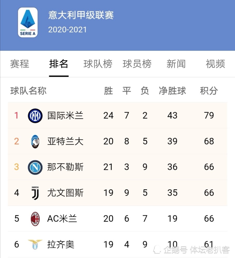
Task: Open the 视频 video tab
Action: (215, 64)
